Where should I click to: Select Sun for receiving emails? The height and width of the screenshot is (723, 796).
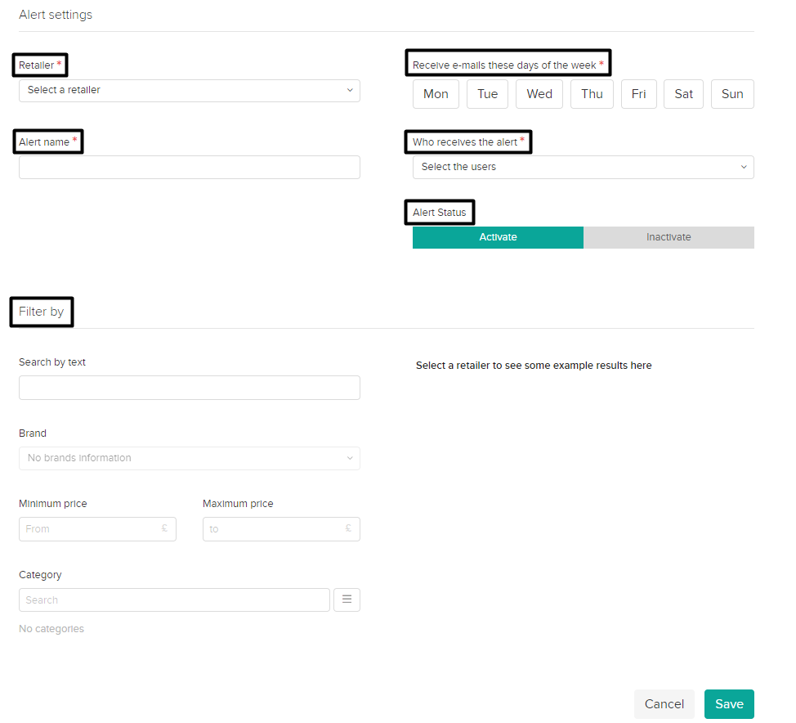[x=732, y=94]
